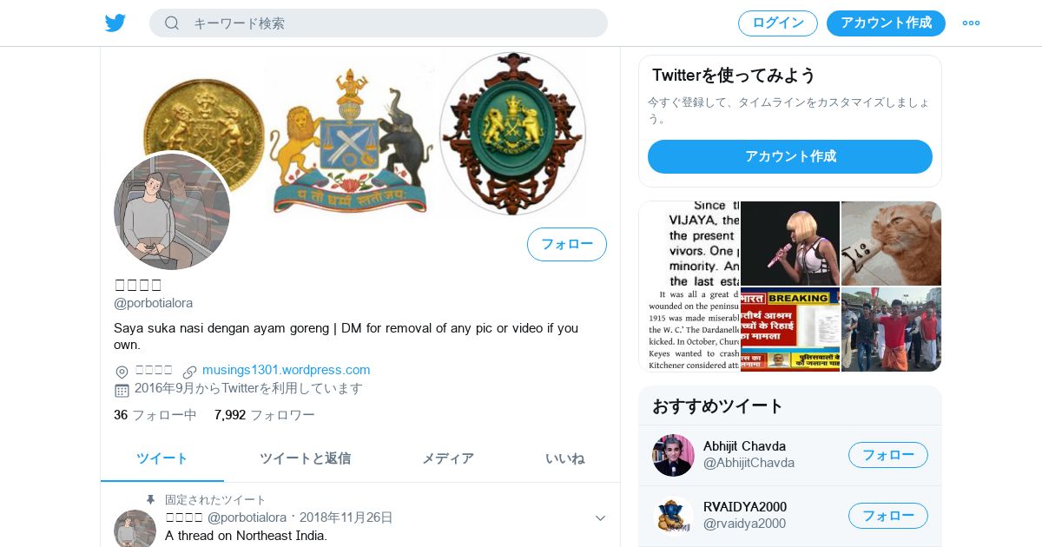Click the location pin icon
The width and height of the screenshot is (1042, 547).
pos(122,372)
